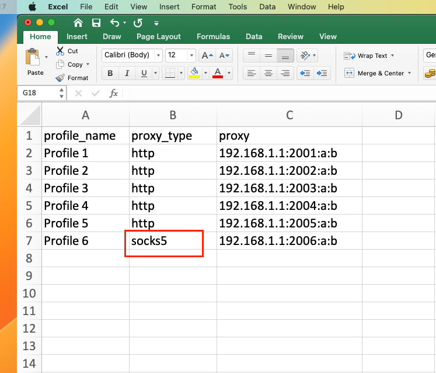436x373 pixels.
Task: Align text to bottom of cell
Action: click(x=285, y=56)
